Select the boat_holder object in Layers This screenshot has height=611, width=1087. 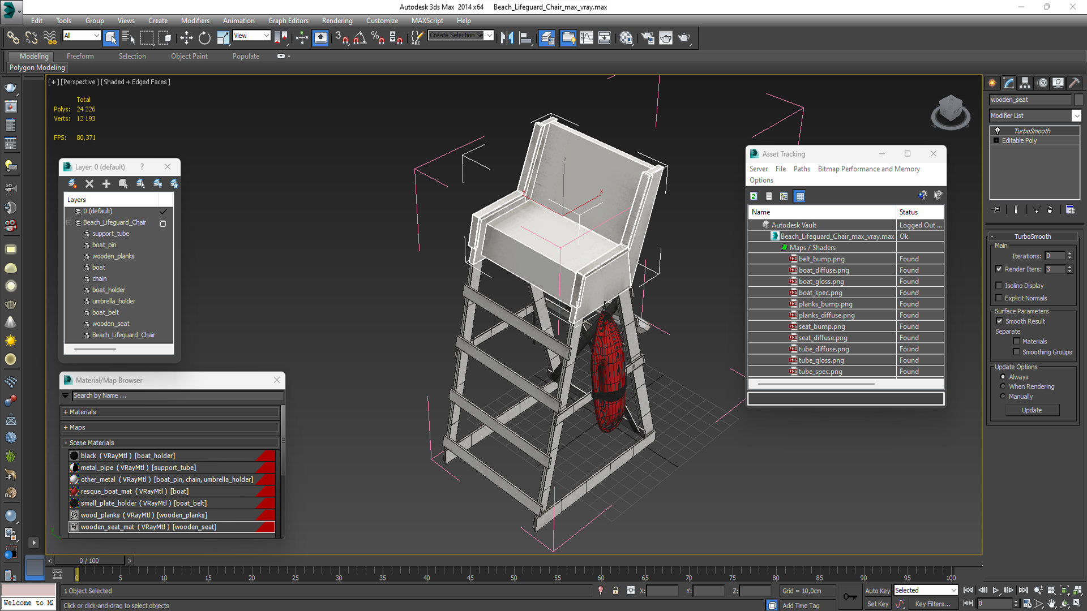[x=108, y=290]
